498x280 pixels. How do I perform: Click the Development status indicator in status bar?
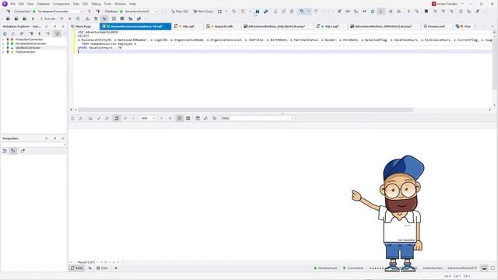click(325, 268)
